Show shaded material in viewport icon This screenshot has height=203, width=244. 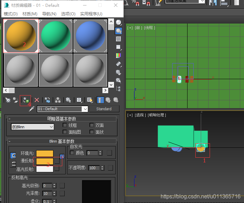pyautogui.click(x=90, y=100)
